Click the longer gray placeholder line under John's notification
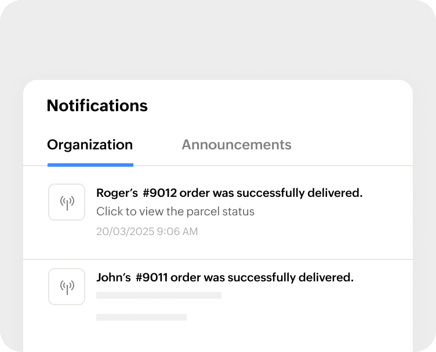Screen dimensions: 436x352 click(159, 295)
